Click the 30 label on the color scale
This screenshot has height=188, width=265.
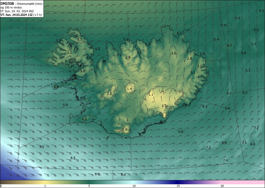click(x=222, y=186)
